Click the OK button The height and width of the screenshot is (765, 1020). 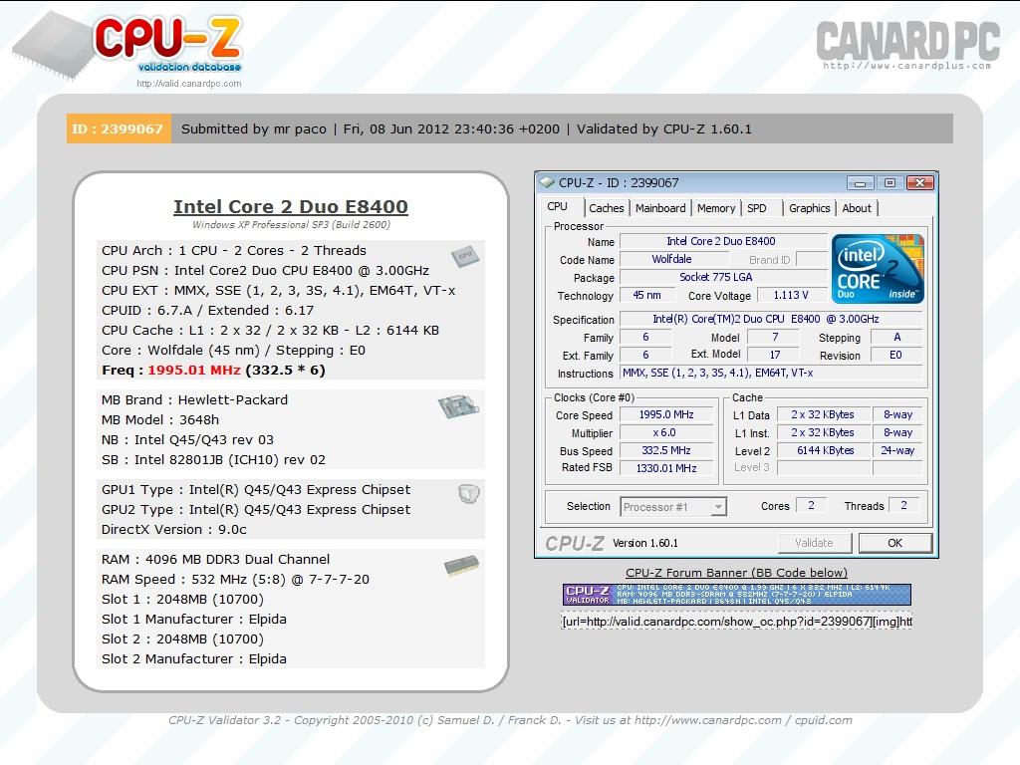(x=895, y=543)
